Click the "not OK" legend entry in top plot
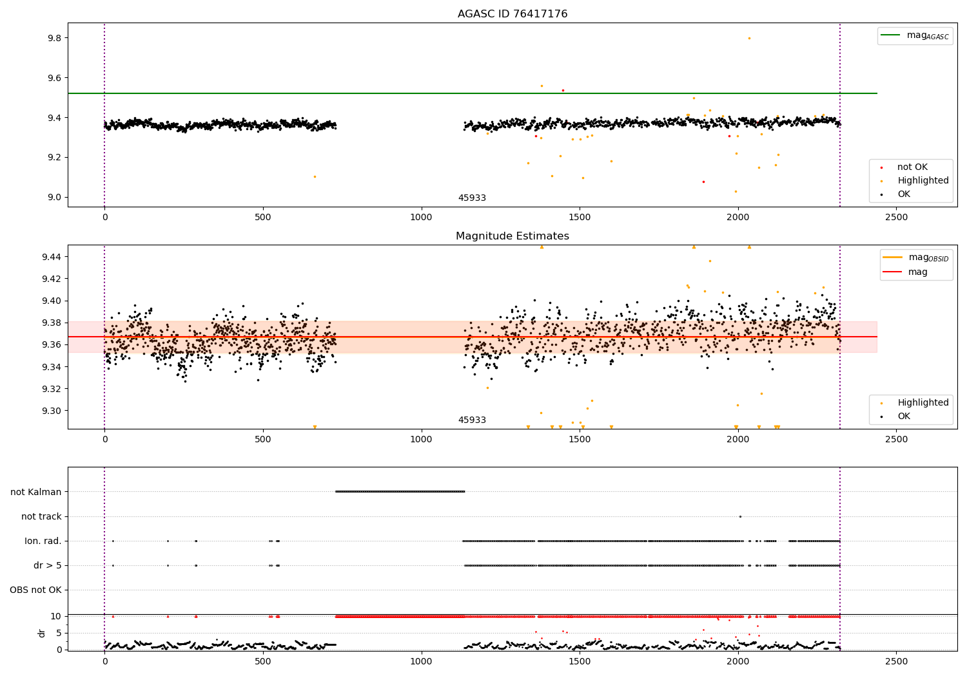 [912, 167]
